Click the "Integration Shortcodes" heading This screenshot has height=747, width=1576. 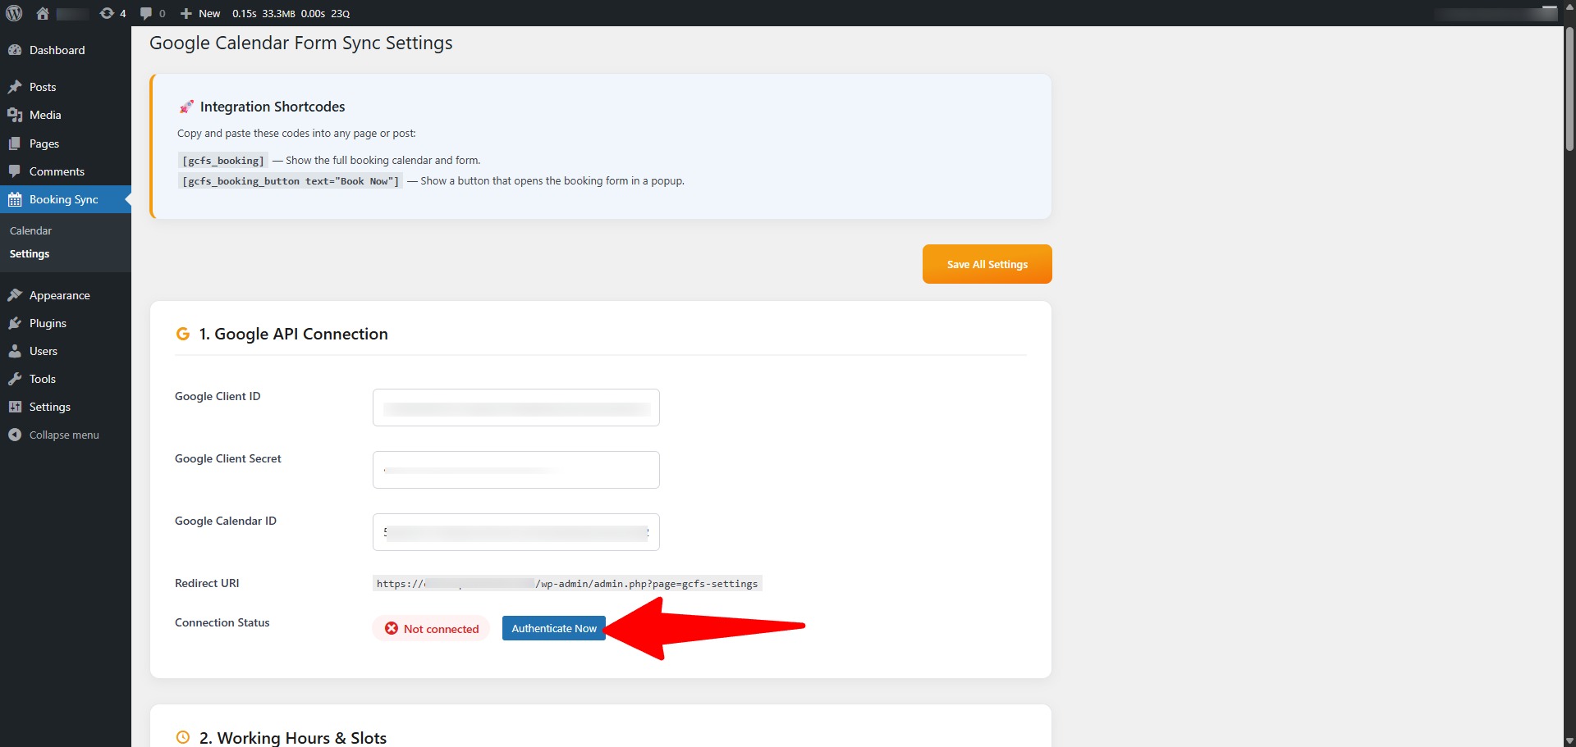[273, 107]
